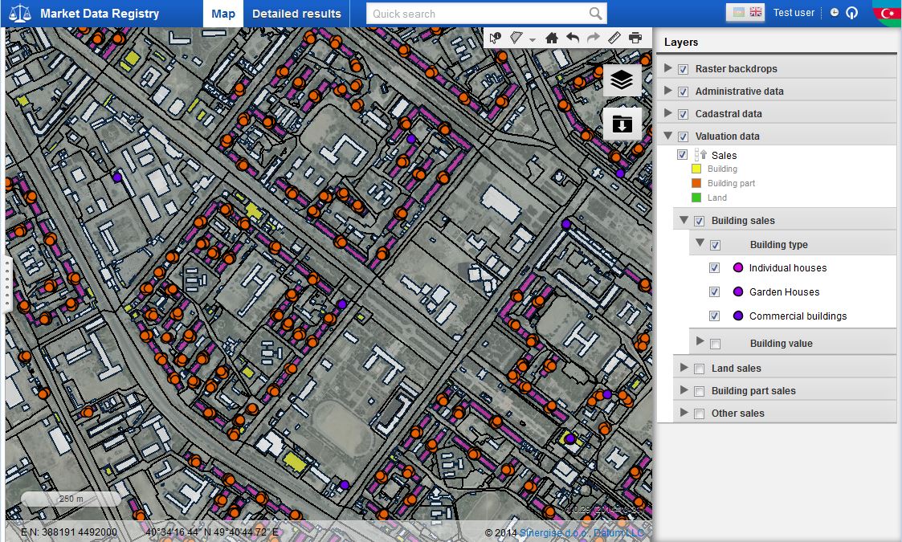Print the map with printer icon
The image size is (902, 542).
pyautogui.click(x=635, y=38)
